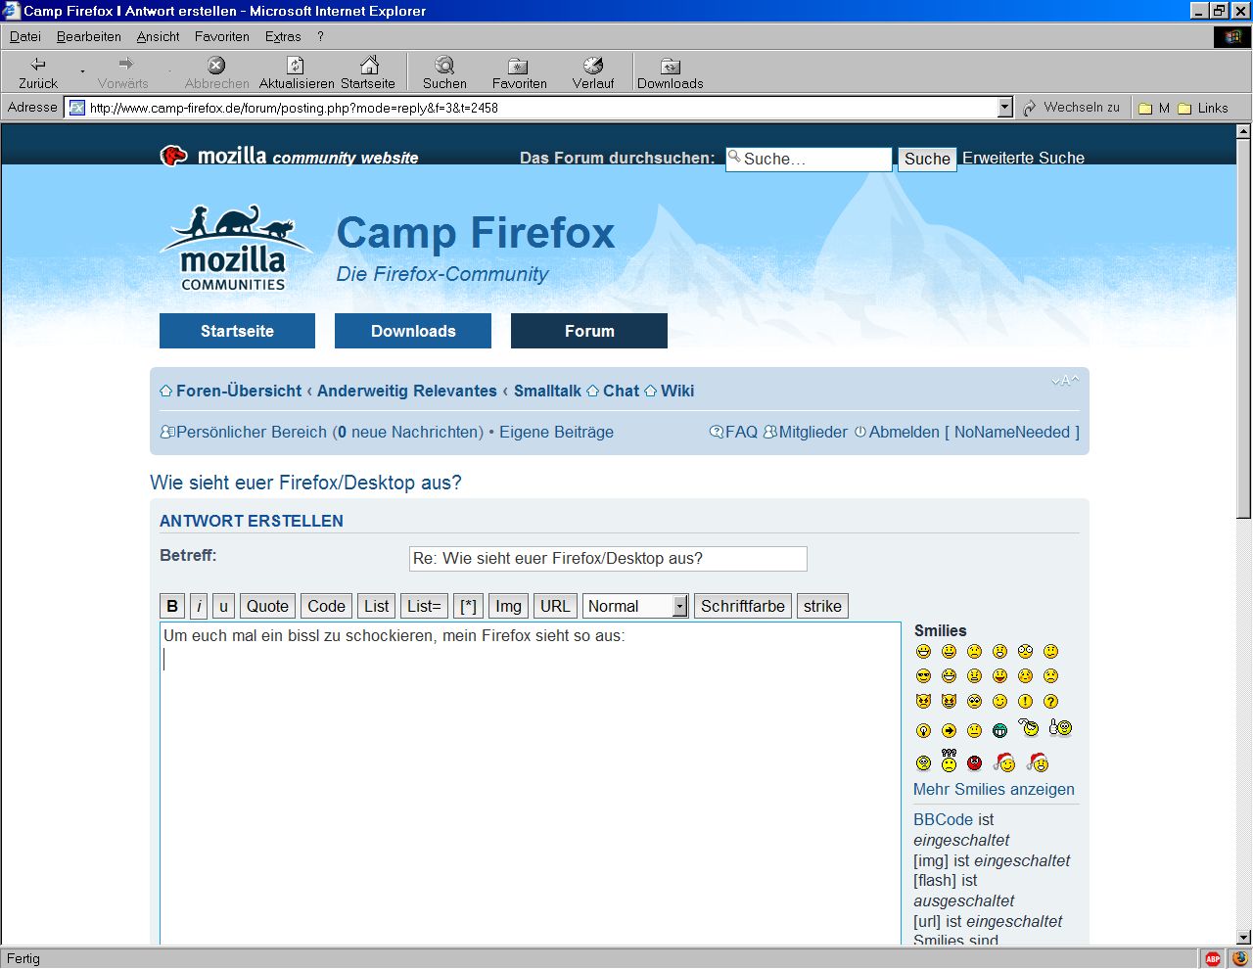Image resolution: width=1253 pixels, height=969 pixels.
Task: Insert a link tag with URL button
Action: (x=555, y=606)
